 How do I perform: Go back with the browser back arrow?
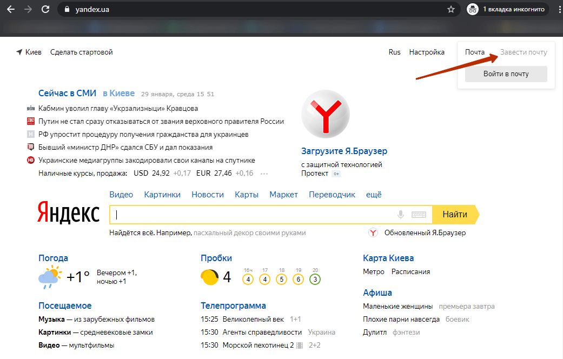11,9
